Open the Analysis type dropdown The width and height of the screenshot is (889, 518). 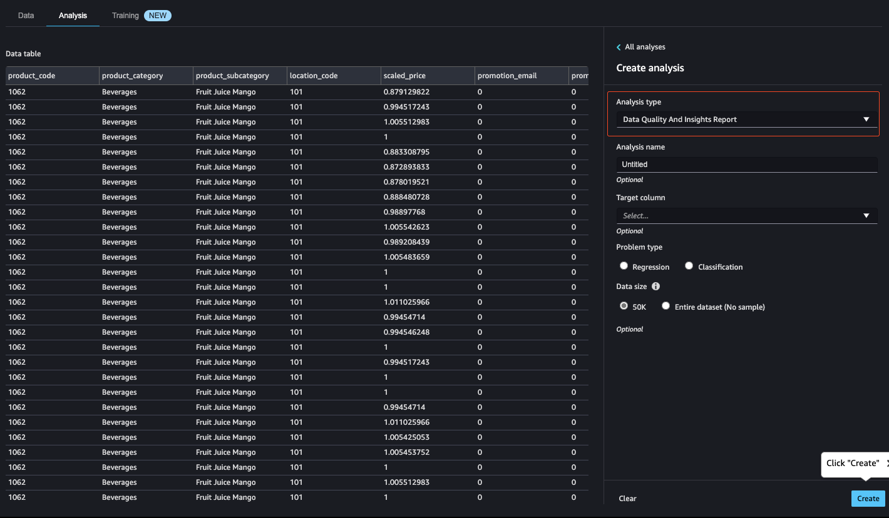point(747,119)
